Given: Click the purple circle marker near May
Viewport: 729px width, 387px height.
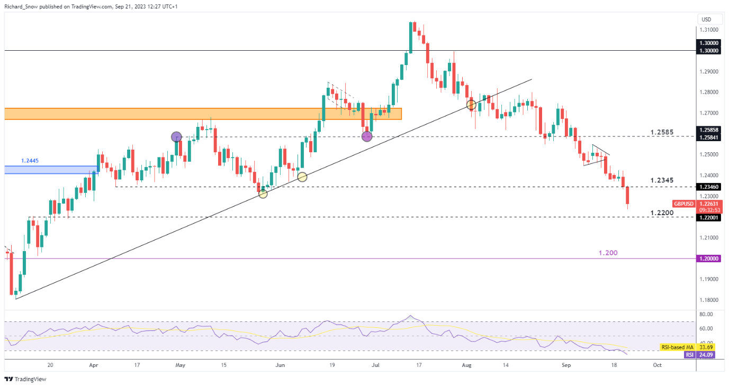Looking at the screenshot, I should [x=176, y=137].
